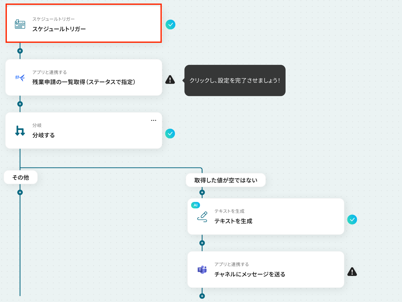Add step below テキストを生成 via plus
Image resolution: width=402 pixels, height=302 pixels.
tap(202, 243)
